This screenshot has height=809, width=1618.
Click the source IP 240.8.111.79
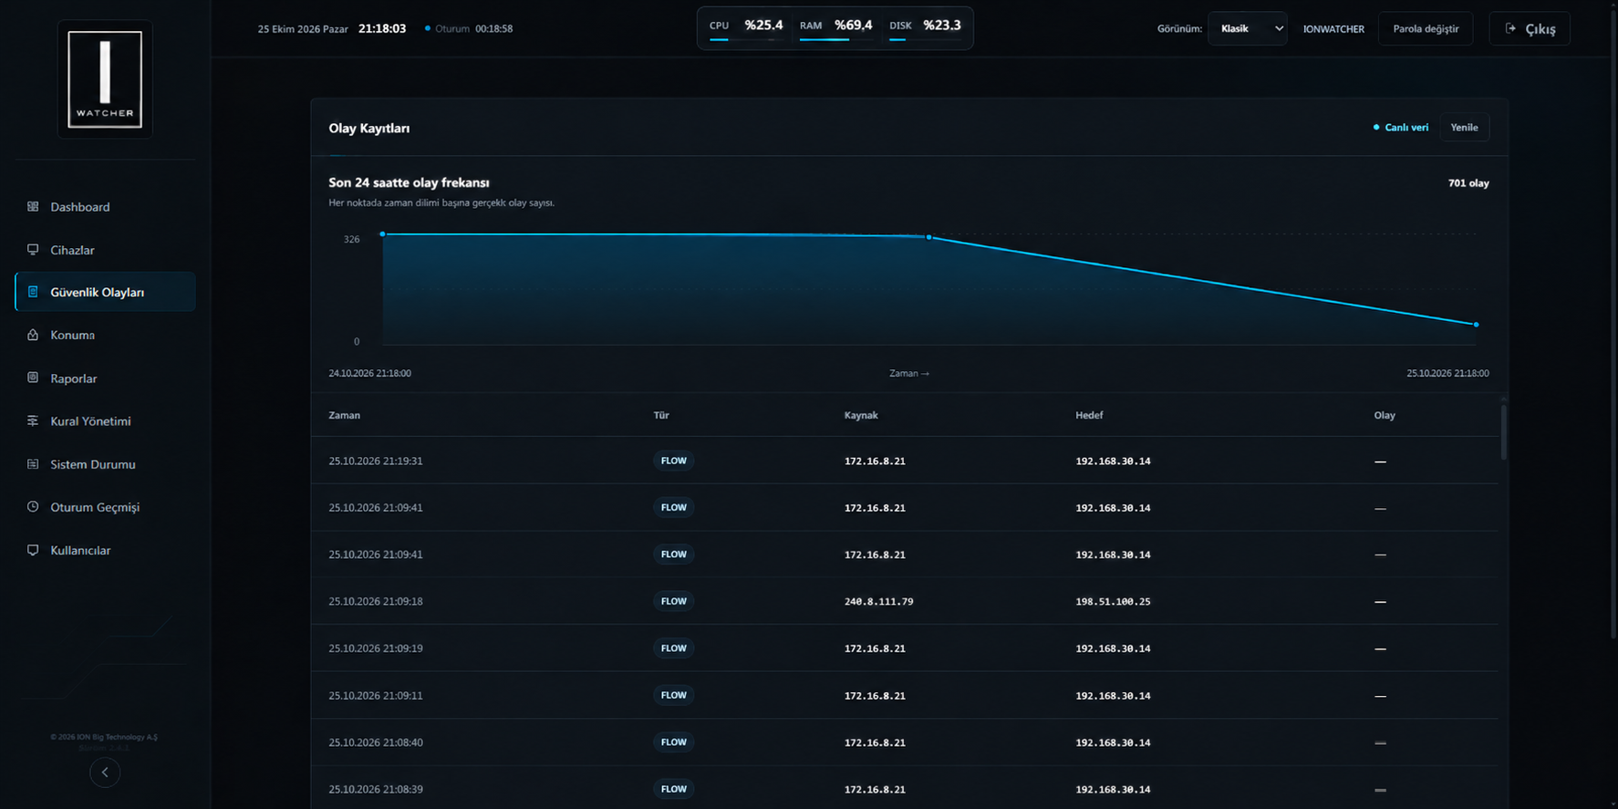coord(878,602)
